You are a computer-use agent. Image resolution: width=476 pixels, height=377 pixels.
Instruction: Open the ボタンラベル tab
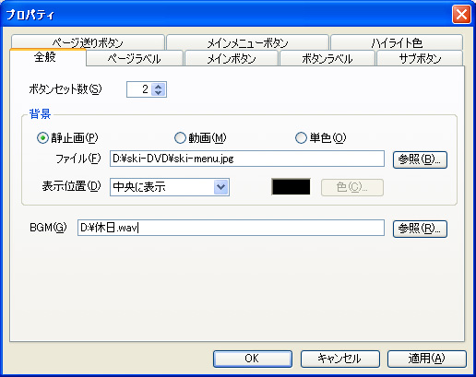click(327, 59)
